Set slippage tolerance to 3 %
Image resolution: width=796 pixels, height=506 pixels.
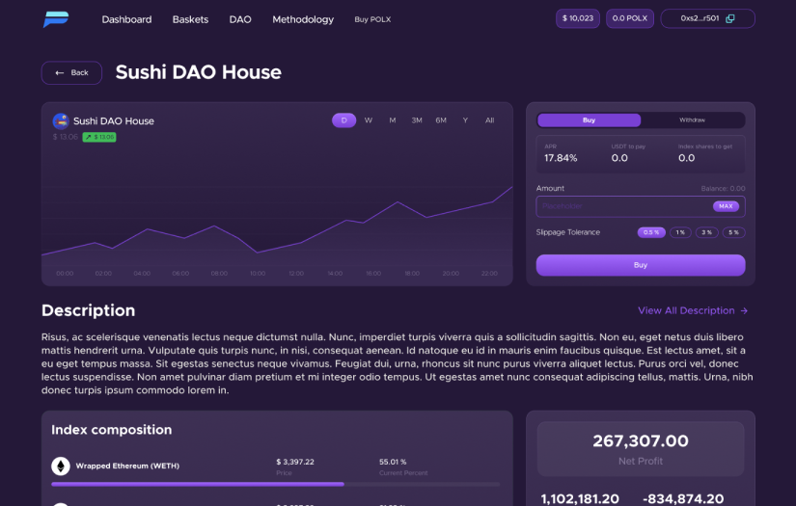point(706,232)
